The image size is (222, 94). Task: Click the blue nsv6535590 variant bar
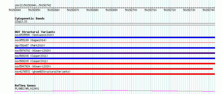pos(115,37)
